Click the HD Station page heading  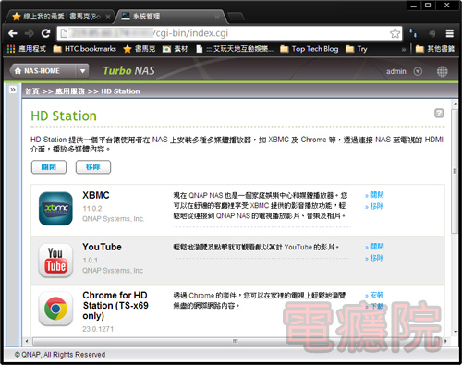click(64, 116)
